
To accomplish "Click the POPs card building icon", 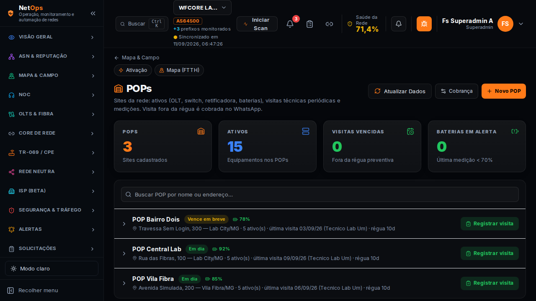I will coord(201,131).
